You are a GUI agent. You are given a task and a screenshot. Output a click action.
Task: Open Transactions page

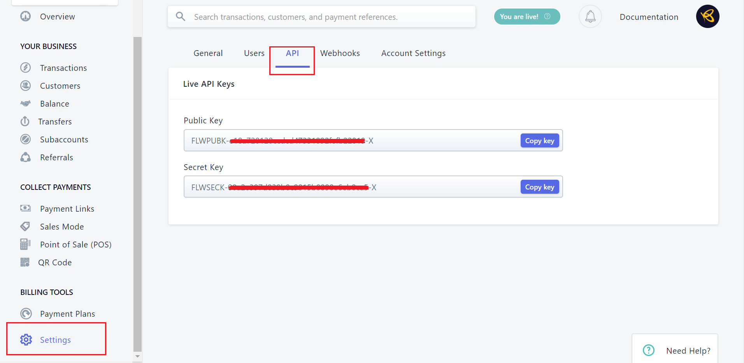(63, 68)
